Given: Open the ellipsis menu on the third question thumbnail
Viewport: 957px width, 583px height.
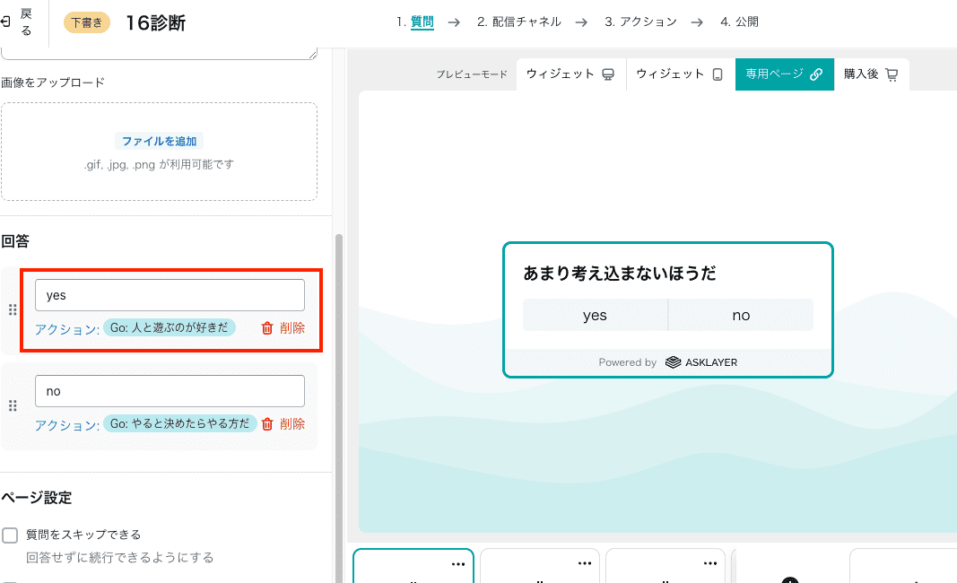Looking at the screenshot, I should 710,562.
